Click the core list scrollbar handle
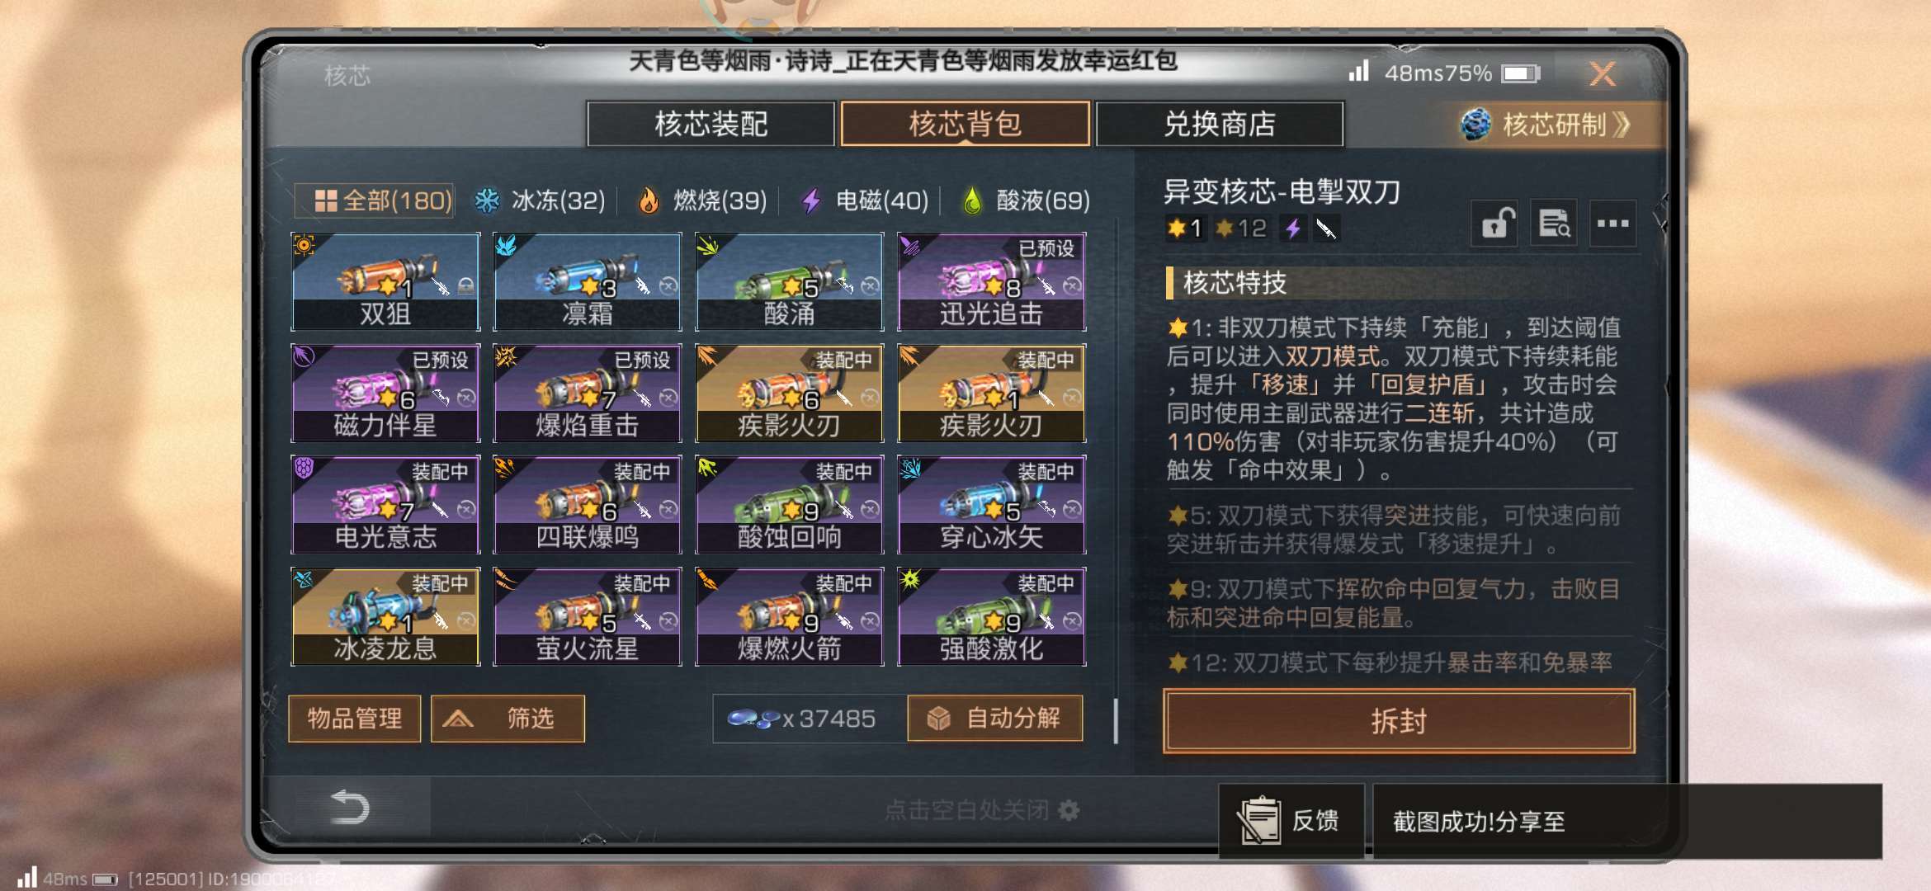 [x=1116, y=721]
